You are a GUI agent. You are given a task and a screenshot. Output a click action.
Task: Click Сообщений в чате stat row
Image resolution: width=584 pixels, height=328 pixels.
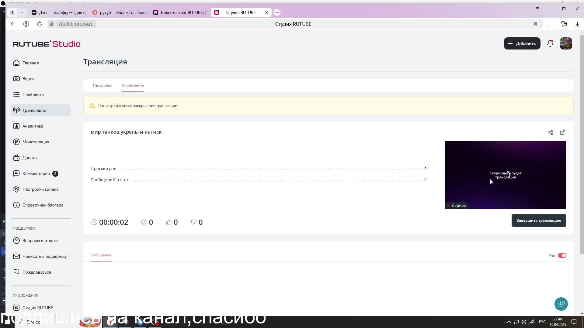coord(259,180)
